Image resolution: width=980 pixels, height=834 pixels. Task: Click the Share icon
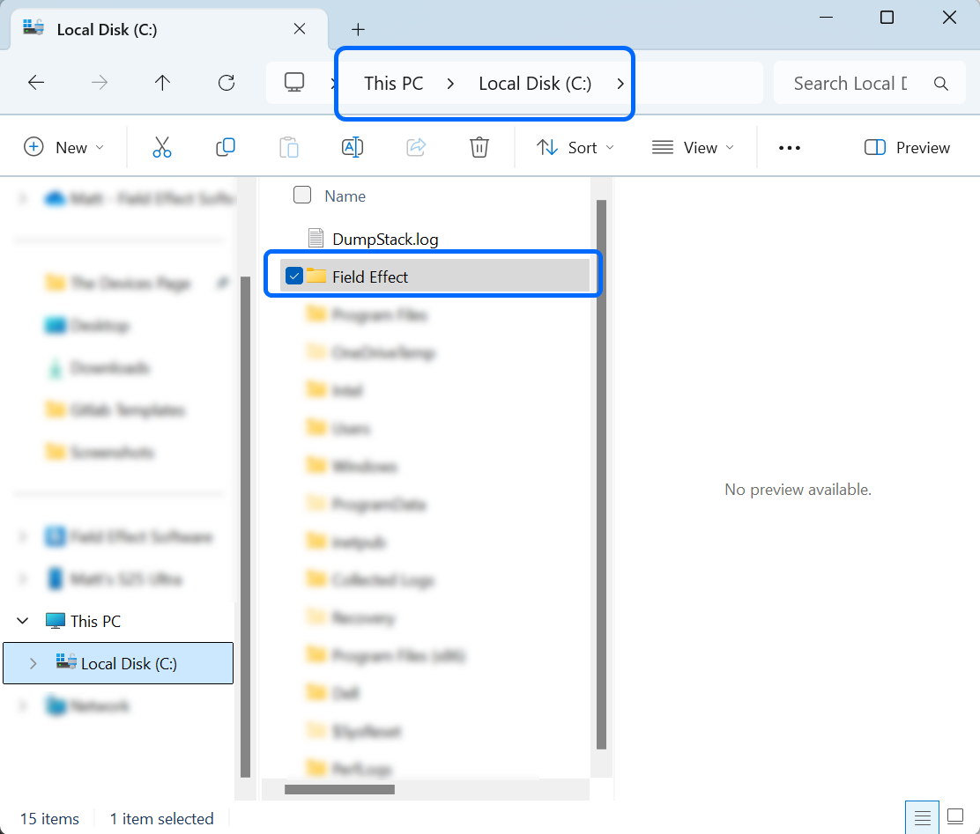tap(416, 147)
